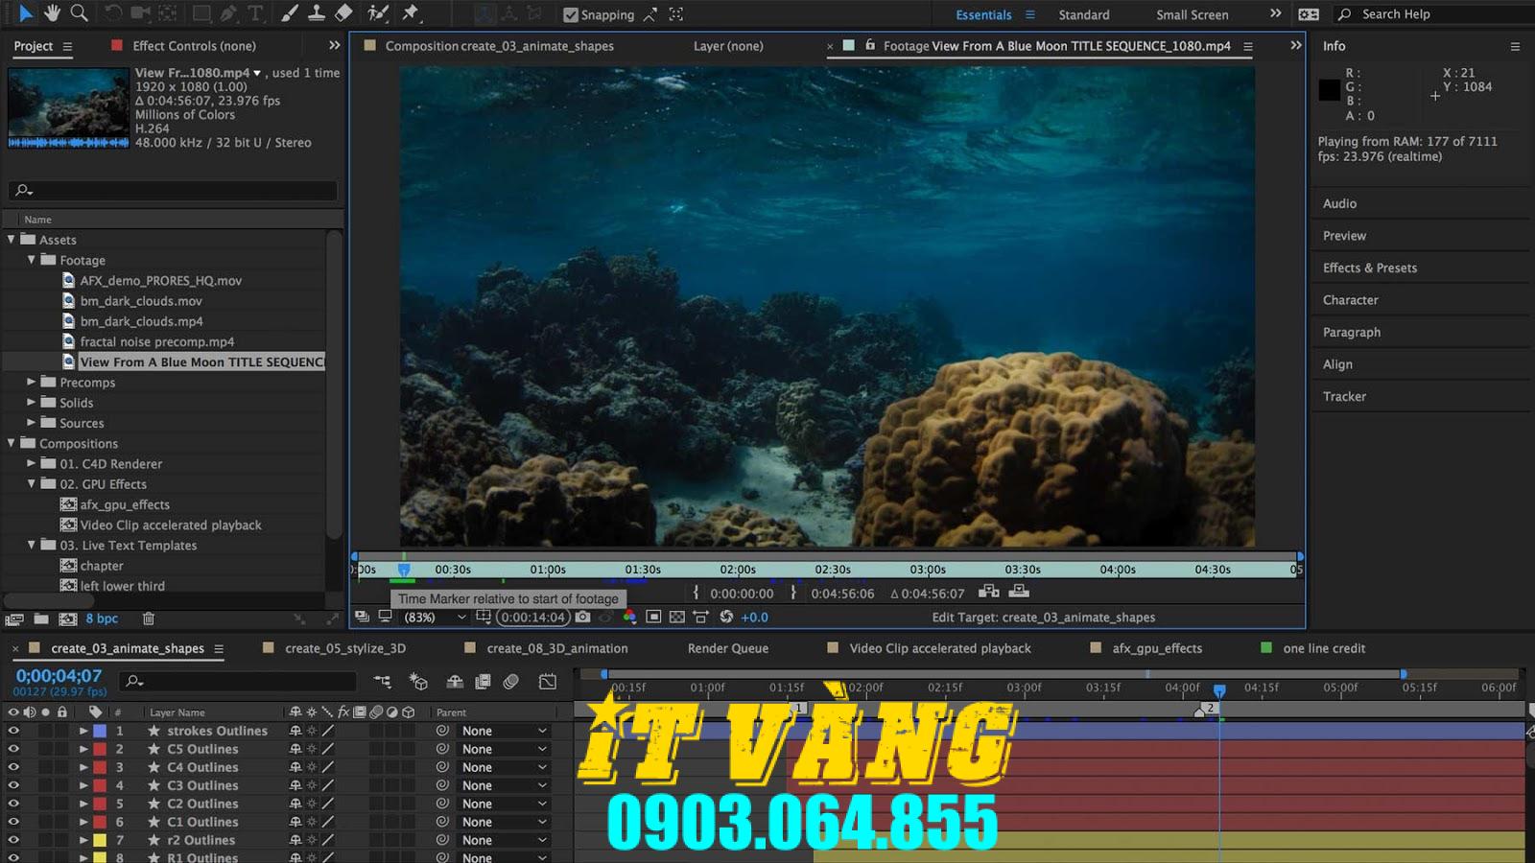
Task: Pick the Eraser tool
Action: [x=343, y=13]
